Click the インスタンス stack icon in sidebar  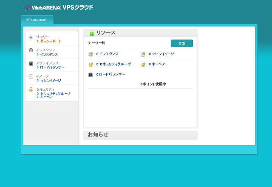click(x=31, y=50)
